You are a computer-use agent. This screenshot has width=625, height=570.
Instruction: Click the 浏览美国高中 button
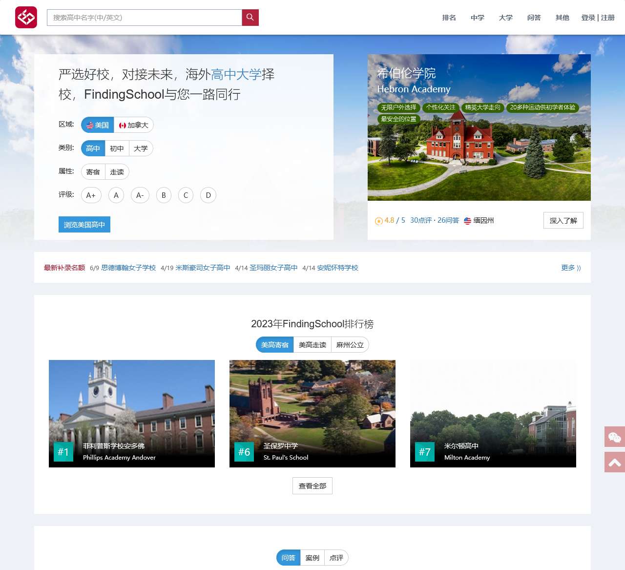84,224
